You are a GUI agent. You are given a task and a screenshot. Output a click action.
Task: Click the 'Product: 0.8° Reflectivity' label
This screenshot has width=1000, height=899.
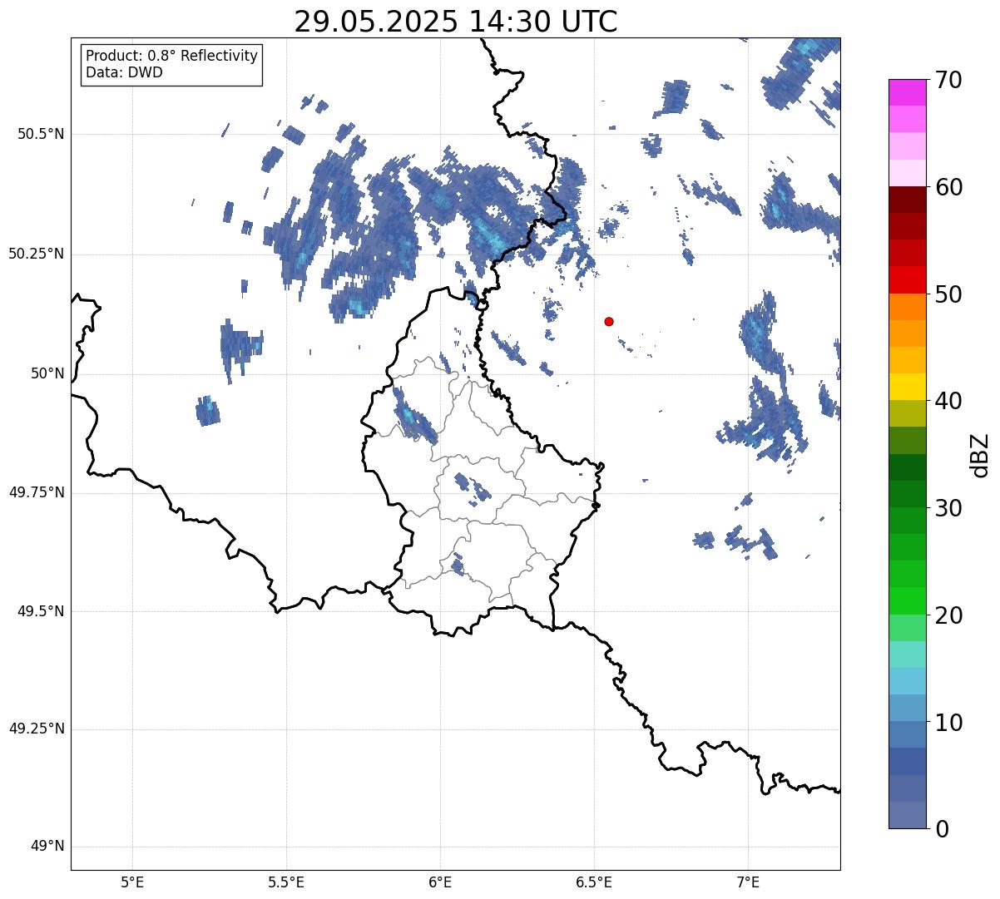point(172,56)
